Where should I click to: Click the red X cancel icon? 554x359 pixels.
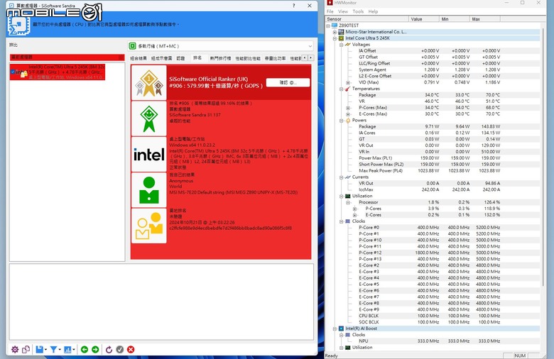pos(131,350)
